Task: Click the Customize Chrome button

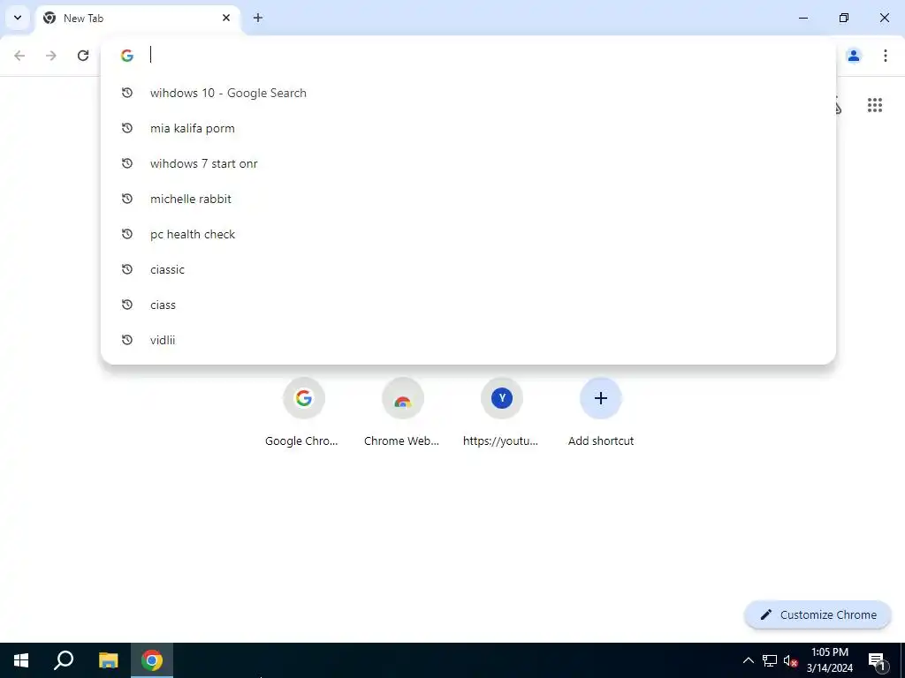Action: point(818,614)
